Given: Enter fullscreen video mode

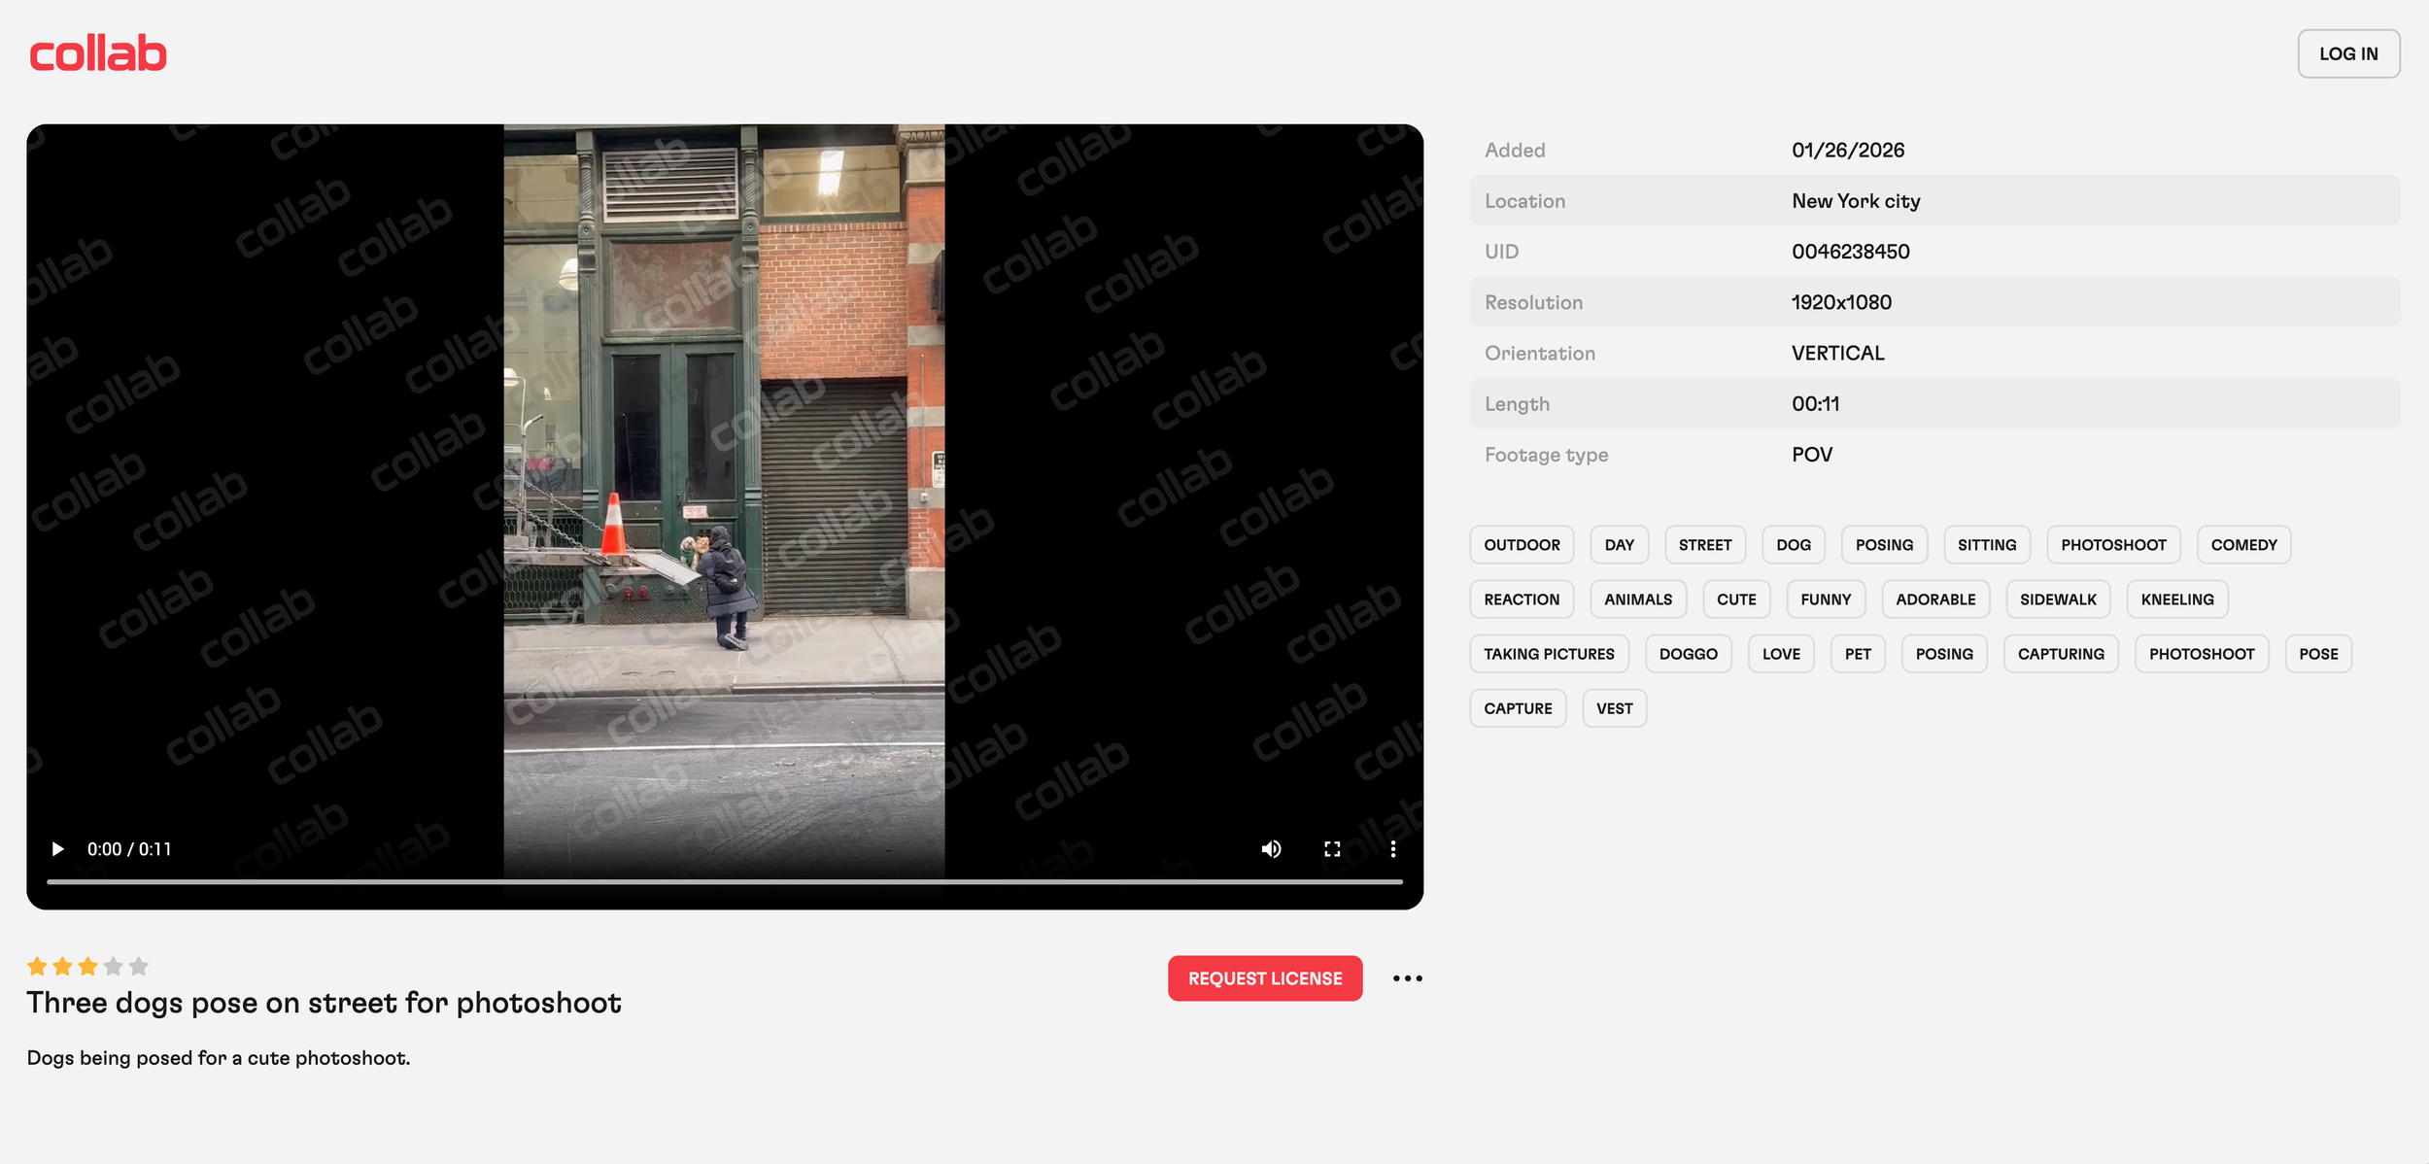Looking at the screenshot, I should point(1332,849).
